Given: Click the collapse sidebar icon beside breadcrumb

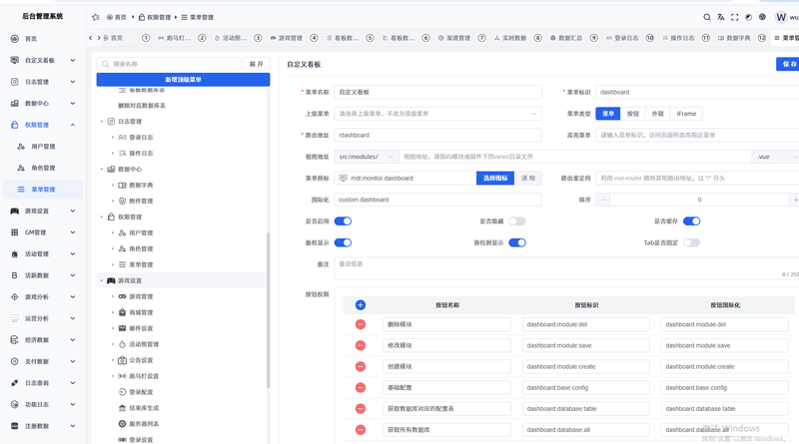Looking at the screenshot, I should [96, 17].
